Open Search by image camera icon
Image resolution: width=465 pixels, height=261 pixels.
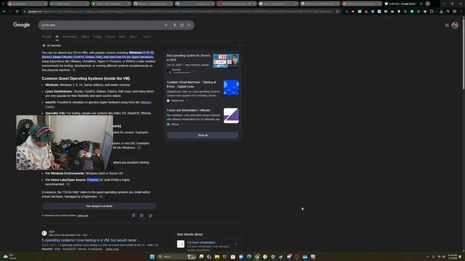(x=182, y=25)
